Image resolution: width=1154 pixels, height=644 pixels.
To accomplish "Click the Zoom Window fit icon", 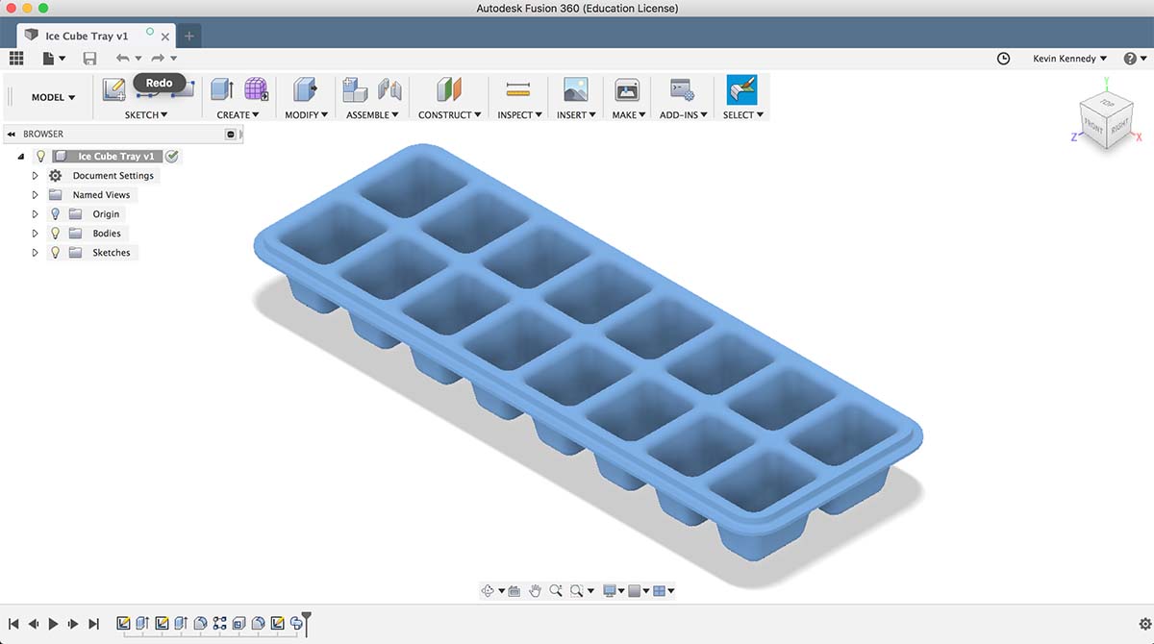I will [576, 591].
